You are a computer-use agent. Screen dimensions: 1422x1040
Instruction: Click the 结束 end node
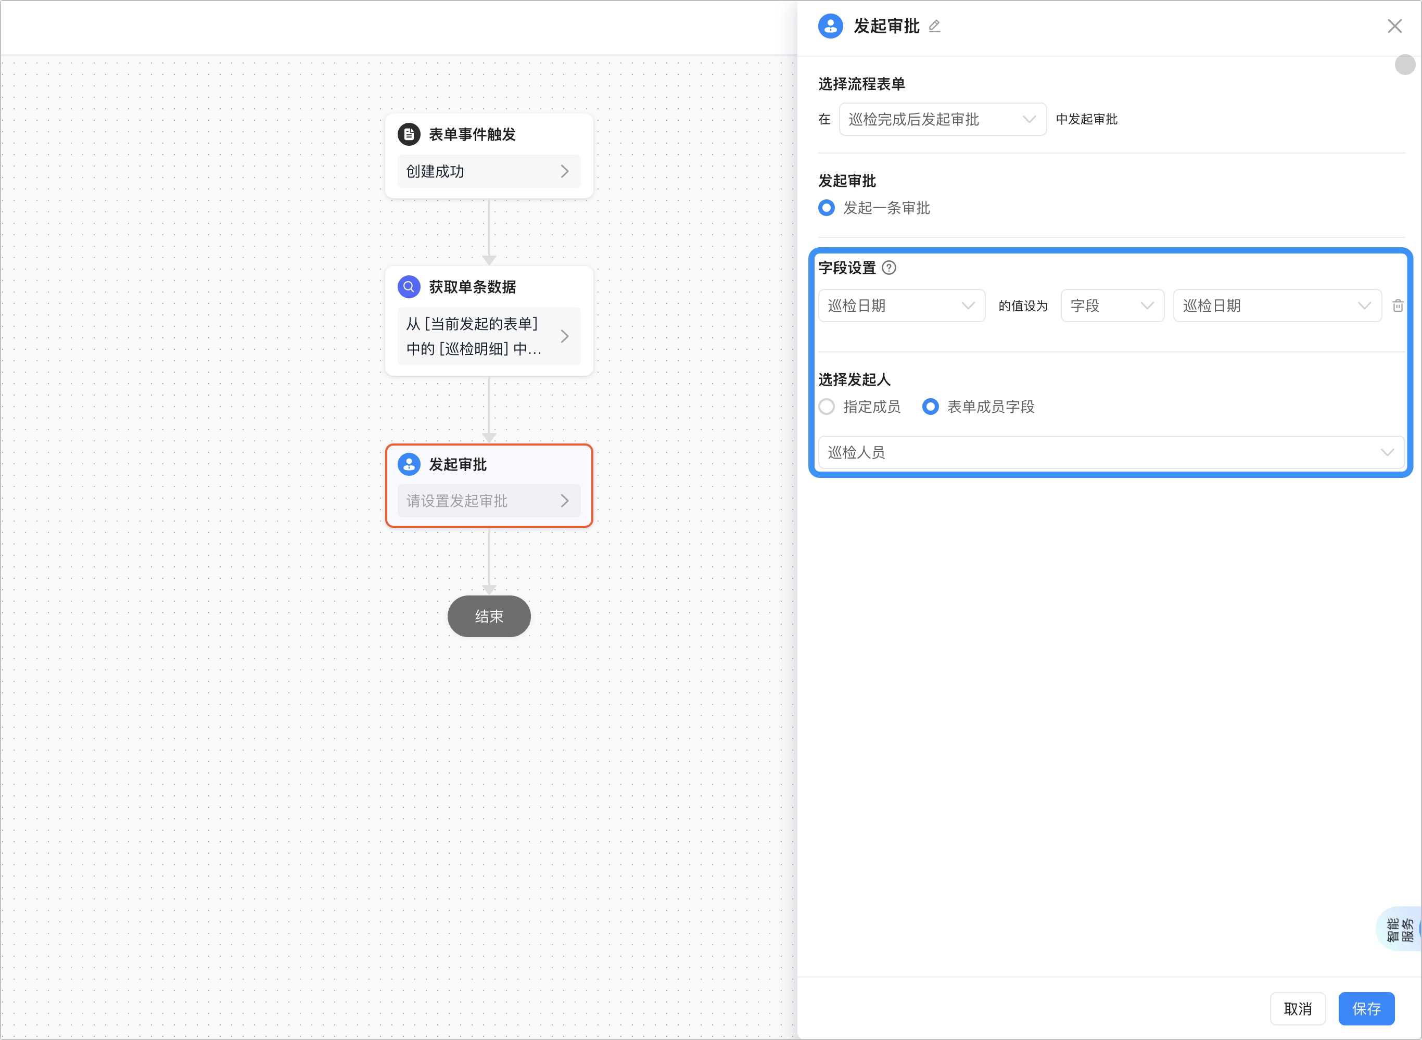[x=489, y=616]
